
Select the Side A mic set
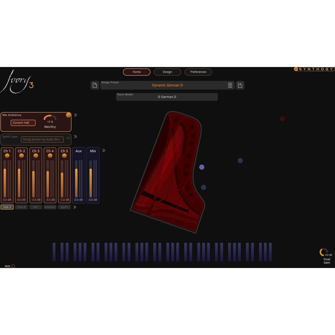(x=7, y=207)
